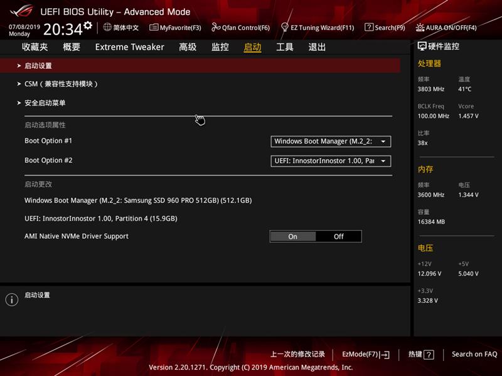Open the Boot Option #1 dropdown
This screenshot has width=502, height=376.
[331, 142]
